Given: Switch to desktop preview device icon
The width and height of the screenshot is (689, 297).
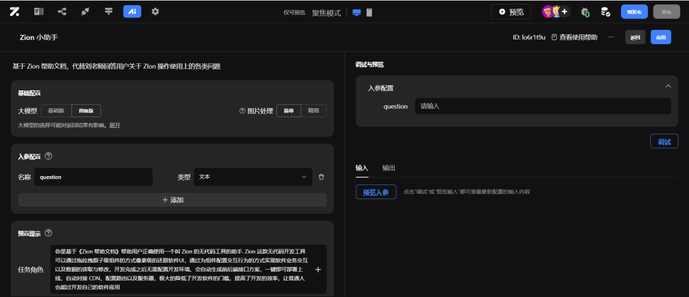Looking at the screenshot, I should [x=357, y=13].
